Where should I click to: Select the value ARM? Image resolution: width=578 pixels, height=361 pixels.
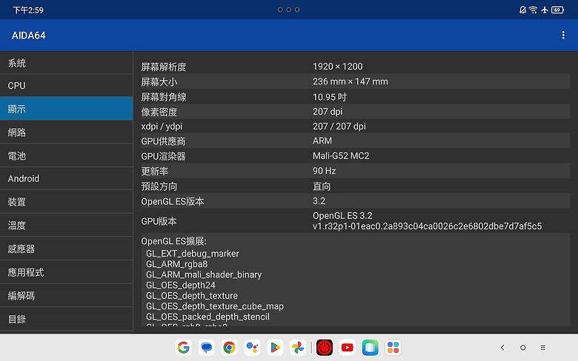[322, 141]
